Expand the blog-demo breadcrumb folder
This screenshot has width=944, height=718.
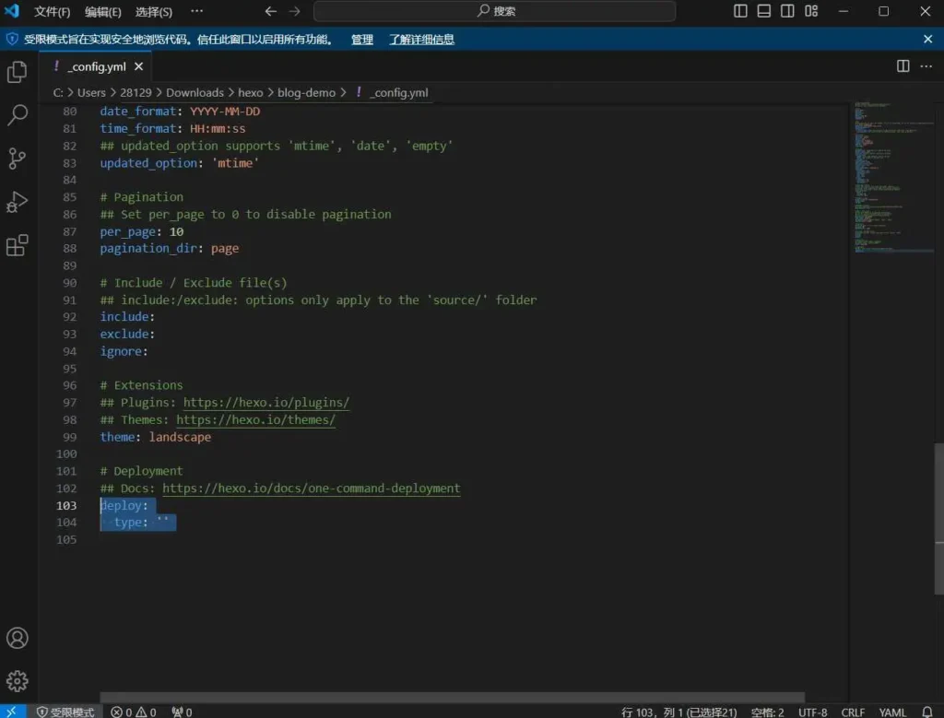click(x=307, y=92)
